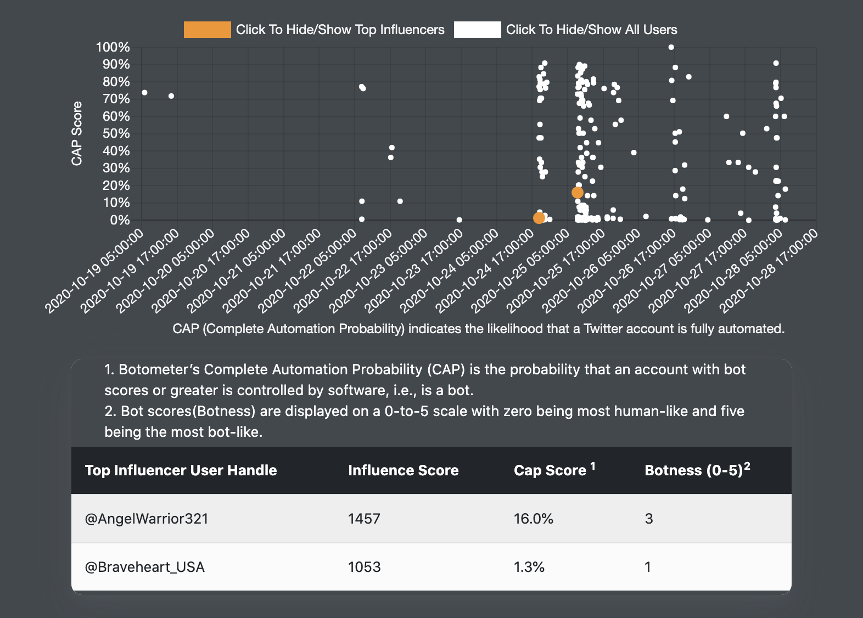This screenshot has height=618, width=863.
Task: Open the @AngelWarrior321 user handle
Action: (147, 519)
